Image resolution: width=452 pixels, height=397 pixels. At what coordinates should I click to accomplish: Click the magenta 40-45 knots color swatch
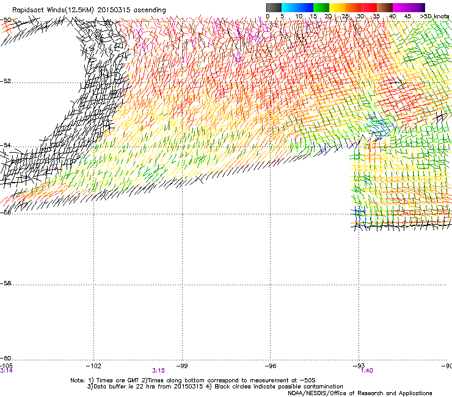tap(401, 7)
